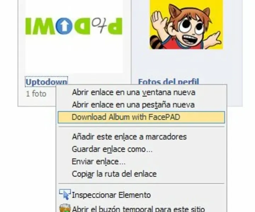This screenshot has height=212, width=255.
Task: Choose Abrir enlace en una pestaña nueva
Action: coord(133,105)
